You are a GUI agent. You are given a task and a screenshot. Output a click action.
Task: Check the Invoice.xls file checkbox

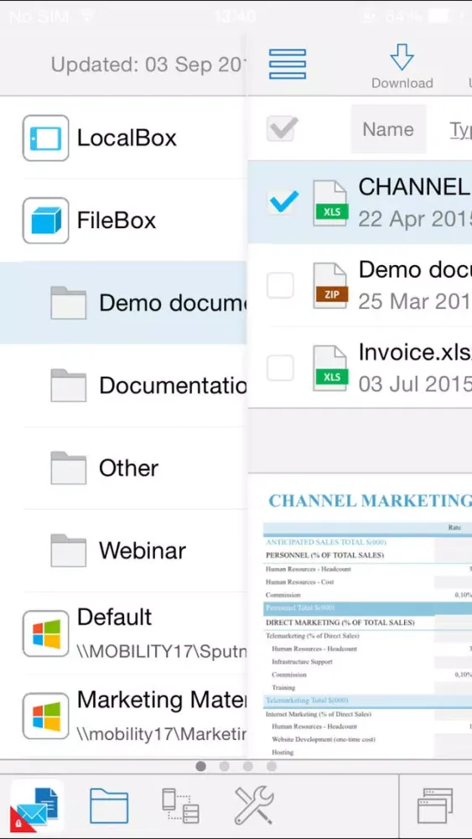(x=280, y=367)
